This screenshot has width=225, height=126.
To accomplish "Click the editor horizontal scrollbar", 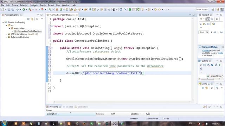I will [x=122, y=102].
